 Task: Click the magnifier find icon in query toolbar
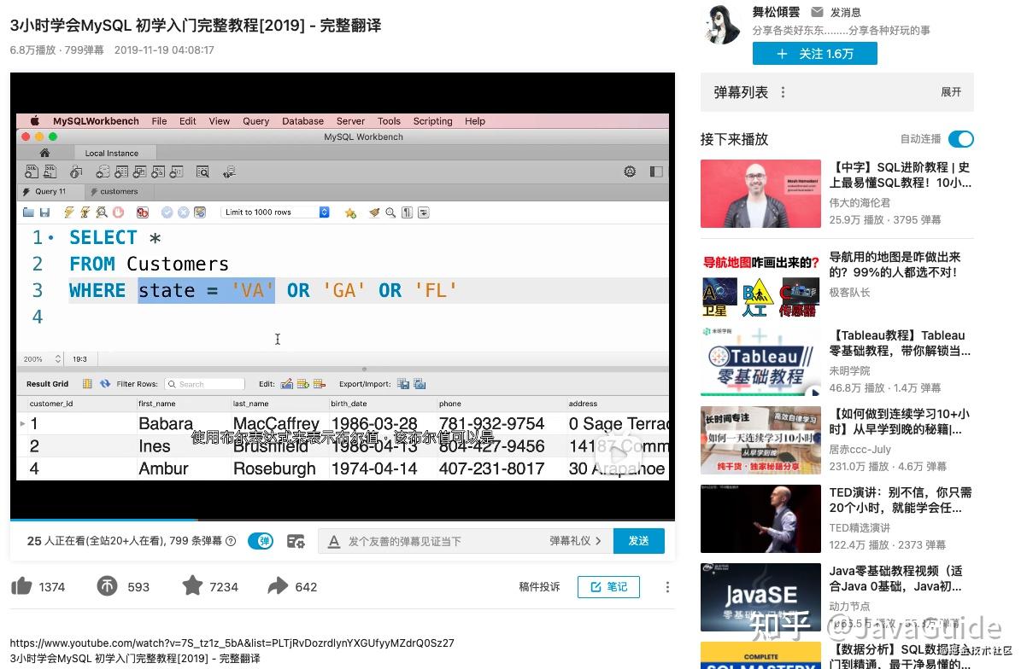390,212
